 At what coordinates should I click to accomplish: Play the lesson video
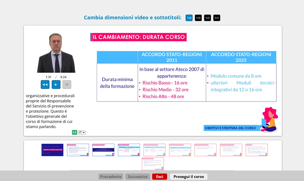(x=56, y=85)
